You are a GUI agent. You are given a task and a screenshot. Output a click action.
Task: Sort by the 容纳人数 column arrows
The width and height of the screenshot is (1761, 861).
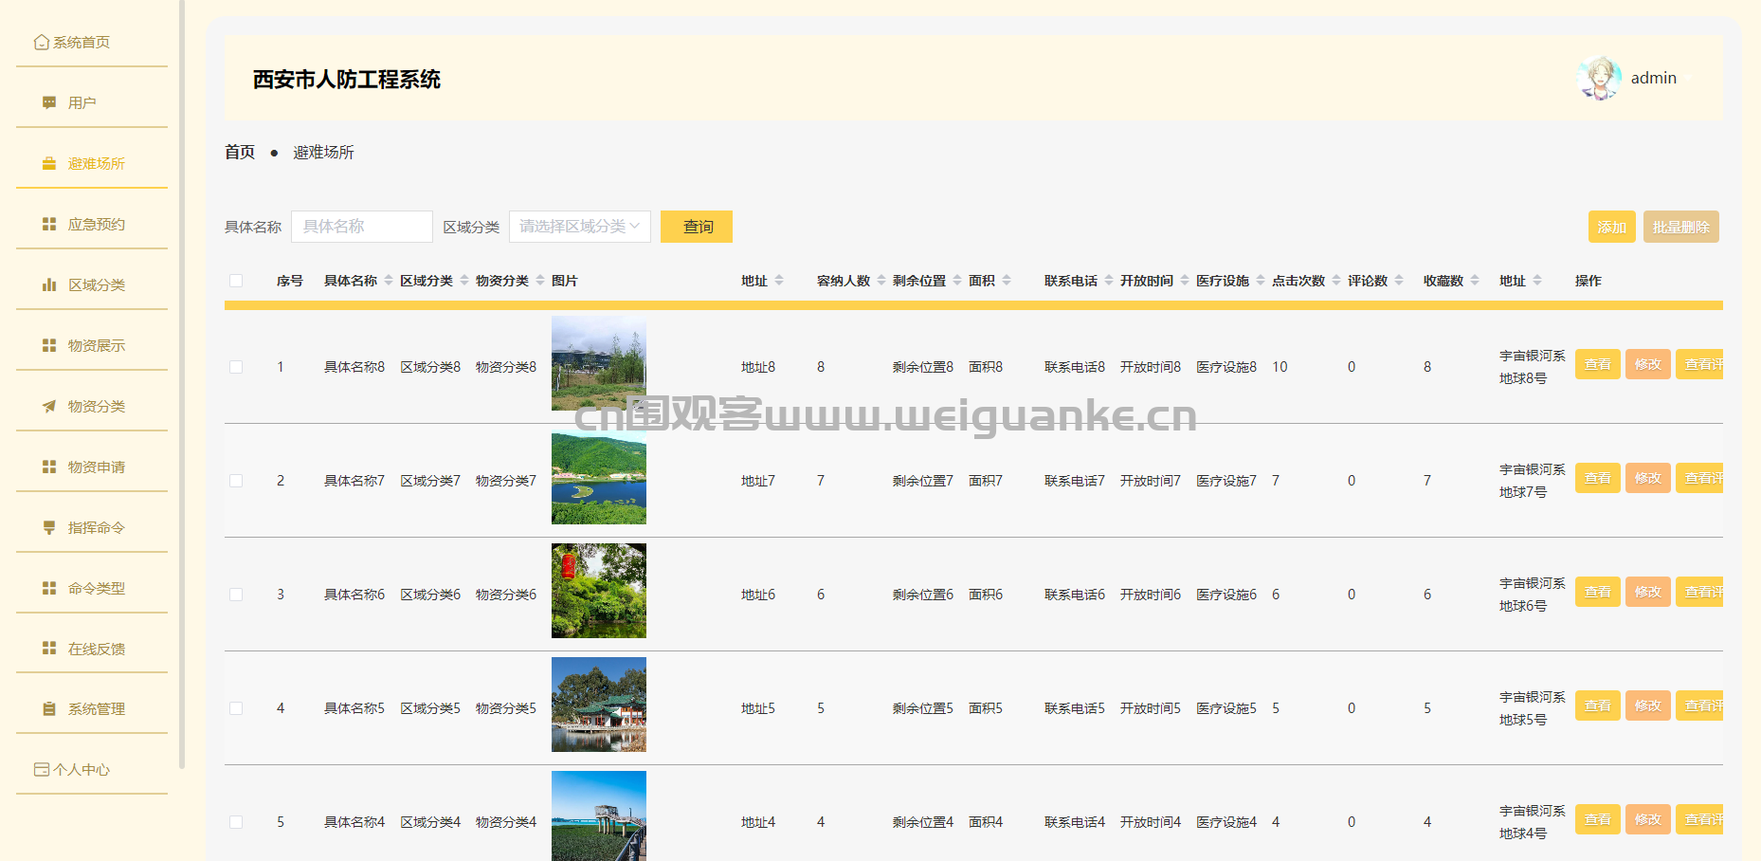tap(881, 281)
